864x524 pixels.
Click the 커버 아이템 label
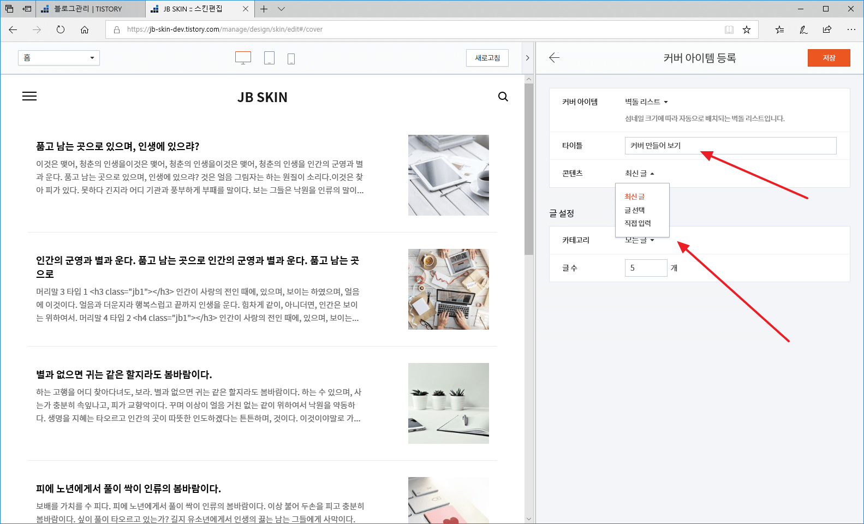click(x=580, y=102)
